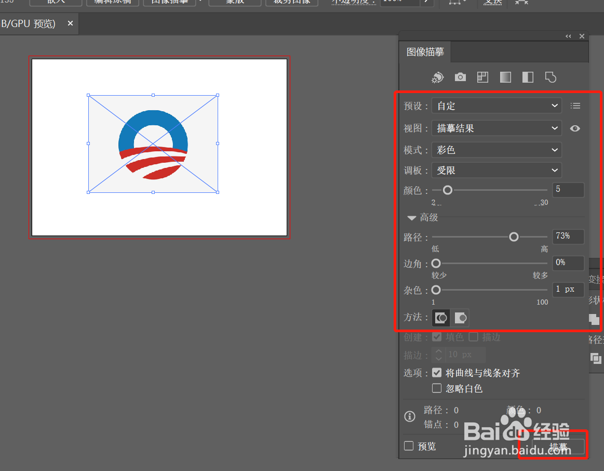Open the 调板 dropdown showing 受限
The height and width of the screenshot is (471, 604).
click(x=496, y=171)
